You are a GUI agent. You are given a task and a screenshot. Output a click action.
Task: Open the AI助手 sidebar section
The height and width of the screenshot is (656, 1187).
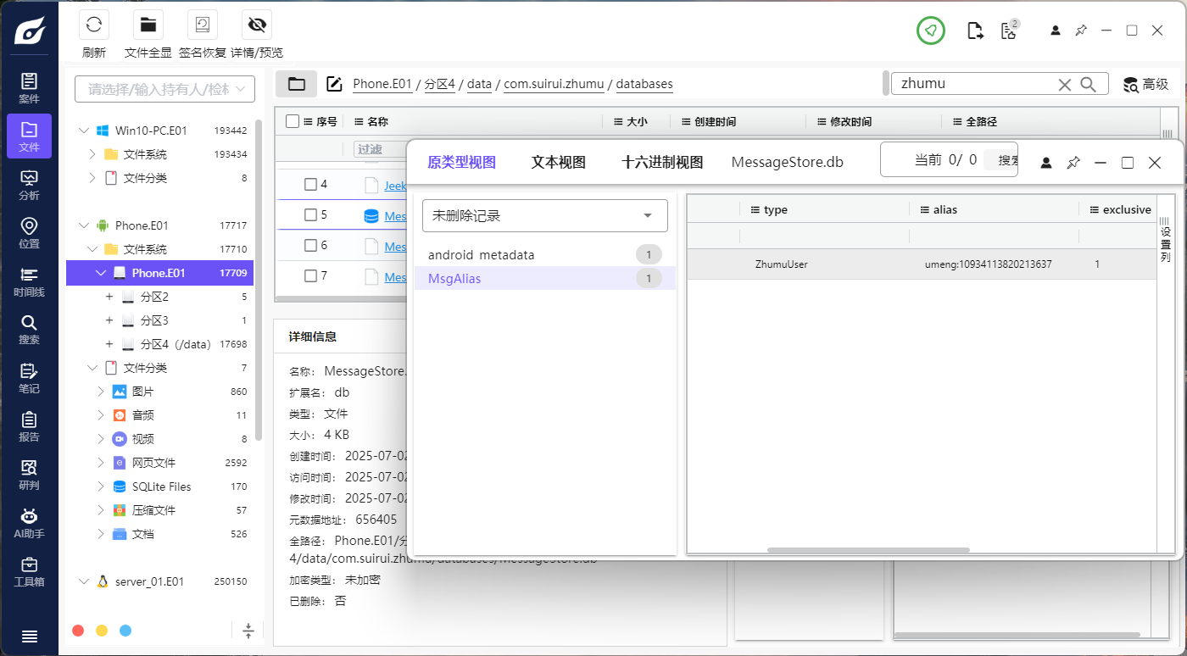[29, 523]
